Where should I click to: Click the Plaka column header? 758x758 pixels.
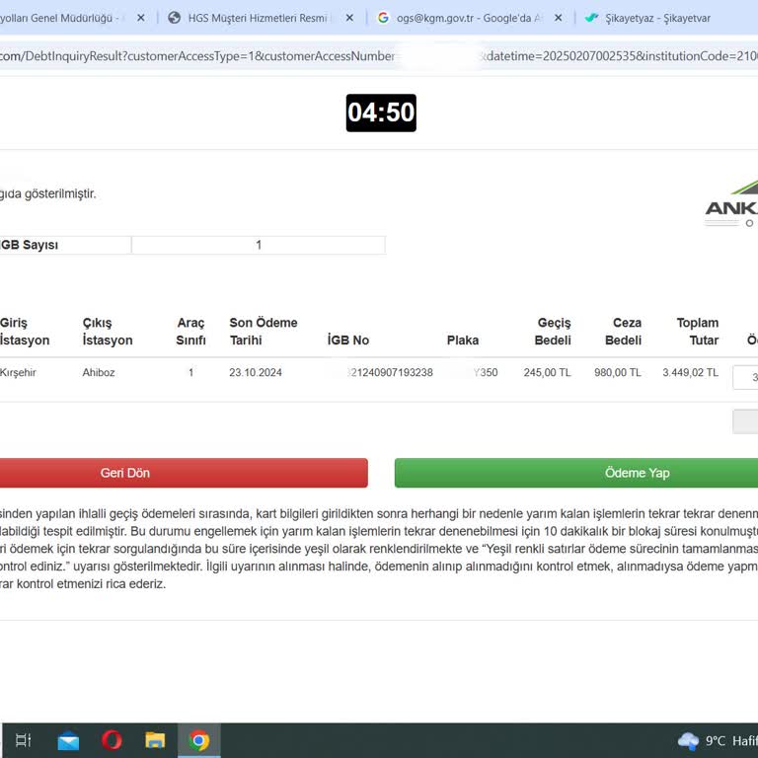(x=463, y=340)
